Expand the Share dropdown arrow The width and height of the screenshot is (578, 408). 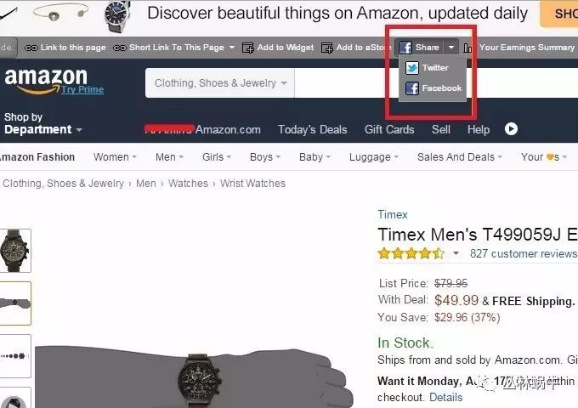(x=451, y=48)
